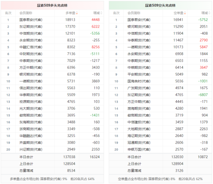The image size is (213, 184).
Task: Select 中融汇信(代客) row name
Action: [x=31, y=47]
